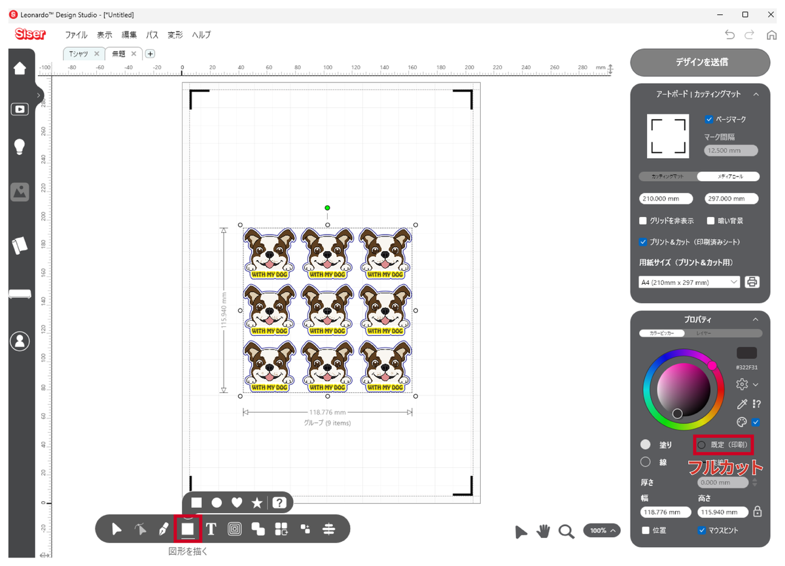The image size is (785, 566).
Task: Select the circle shape in the shape popup
Action: tap(217, 503)
